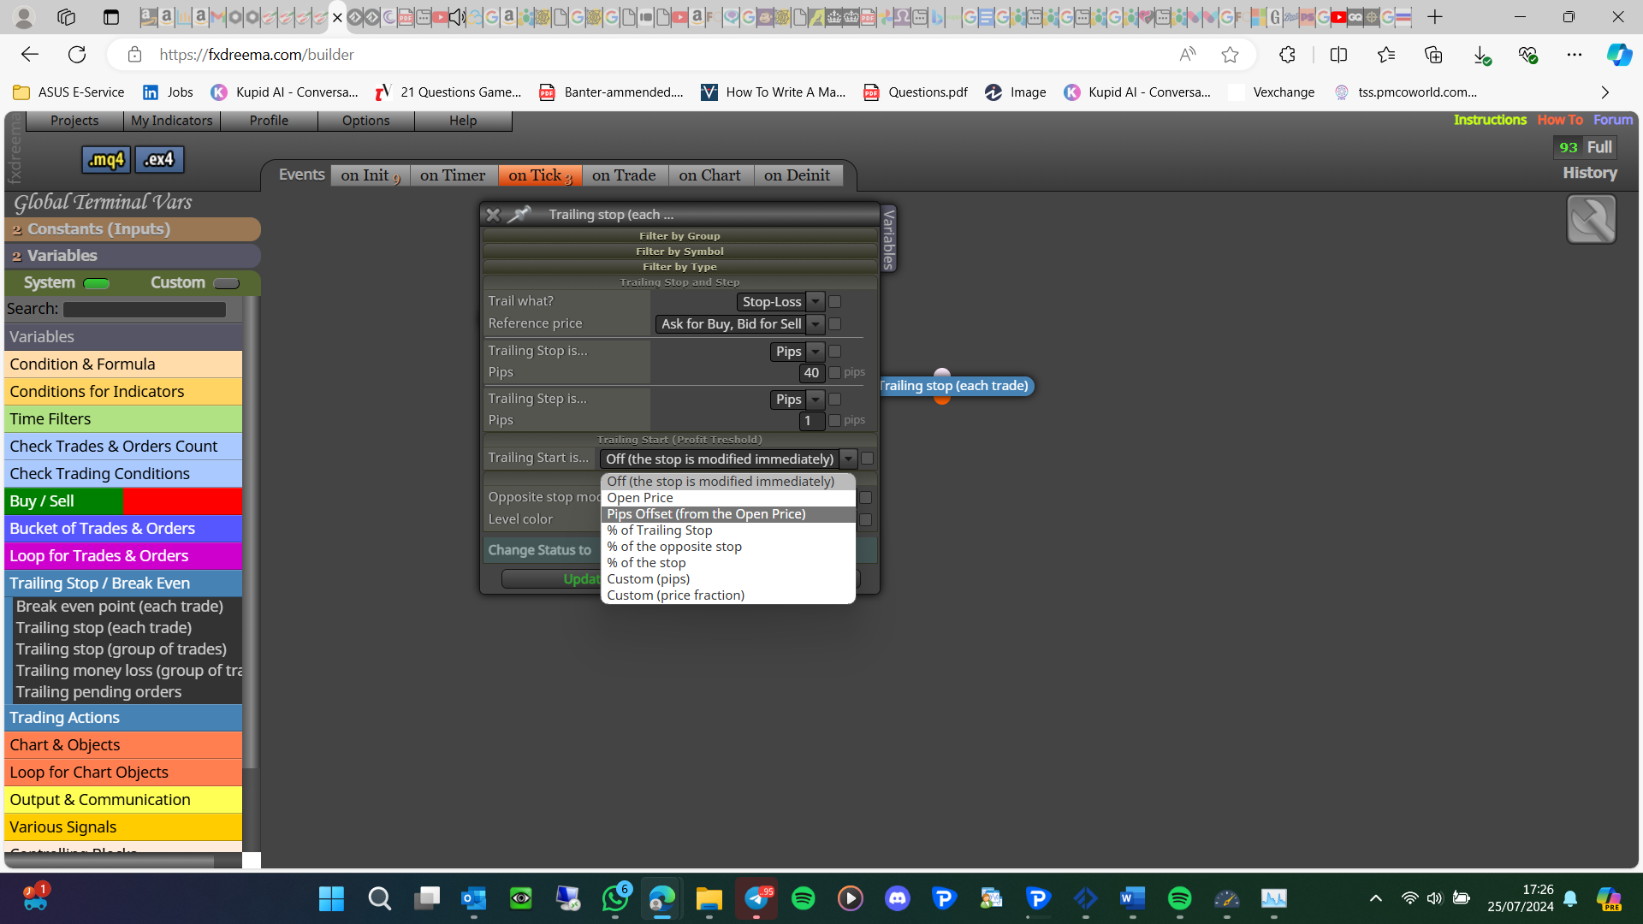Click the Full button next to 93

pos(1599,147)
